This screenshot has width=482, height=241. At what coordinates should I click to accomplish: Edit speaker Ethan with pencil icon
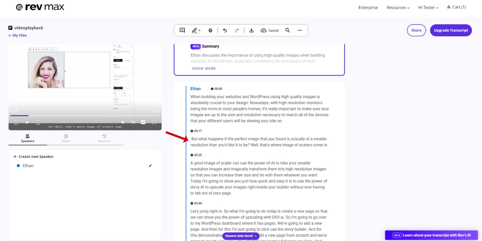point(150,166)
